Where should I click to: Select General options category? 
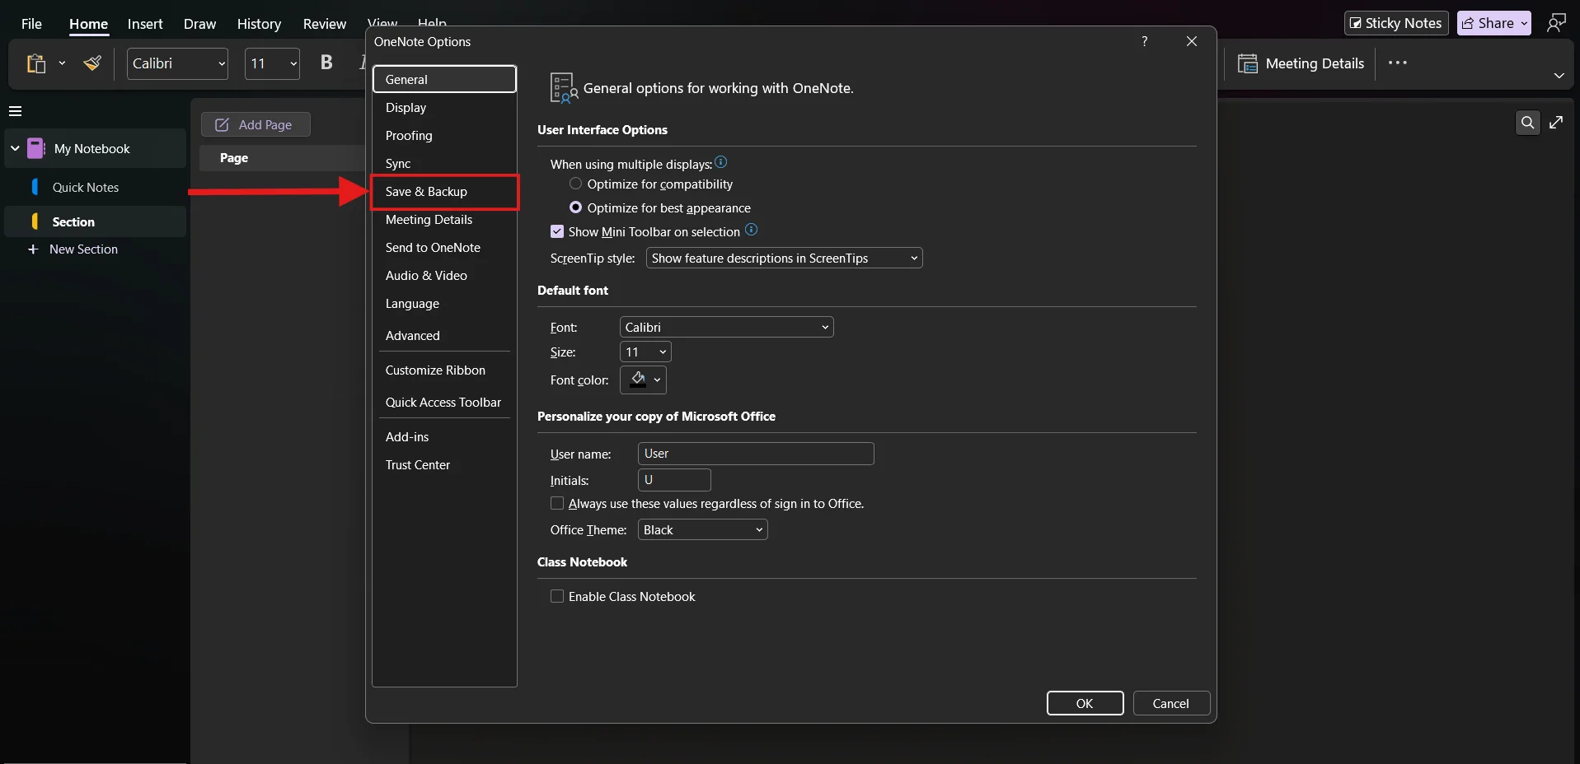[x=444, y=79]
